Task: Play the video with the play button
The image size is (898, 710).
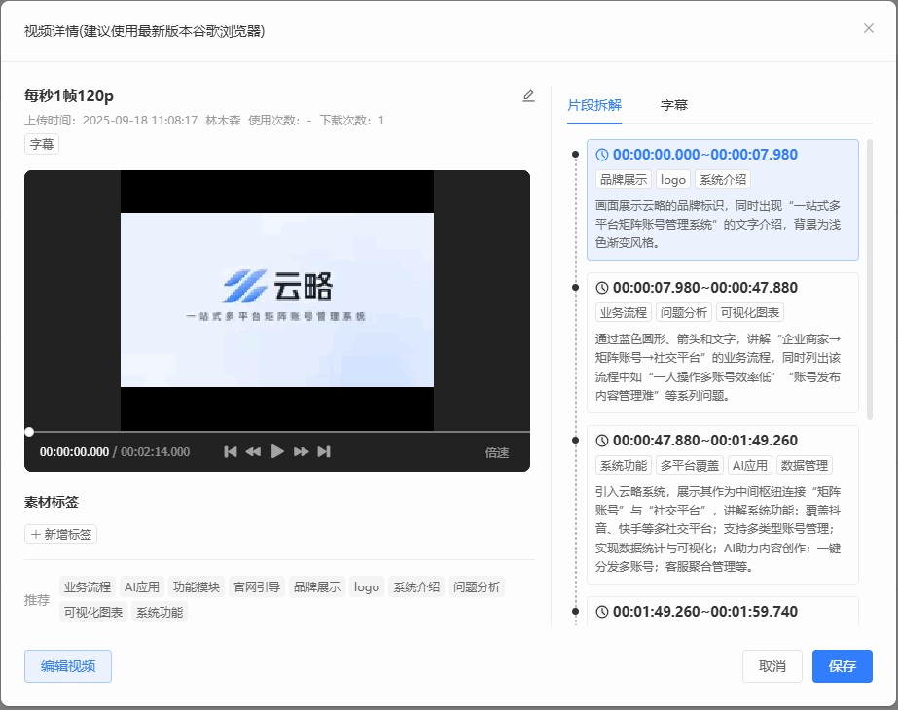Action: click(277, 451)
